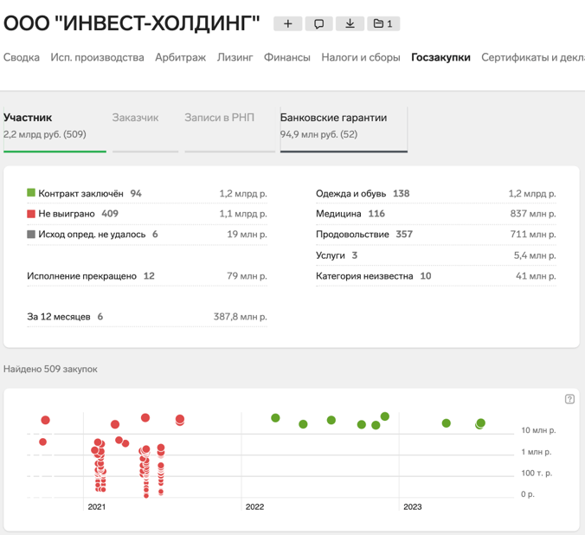The image size is (585, 535).
Task: Select the Госзакупки tab
Action: tap(440, 57)
